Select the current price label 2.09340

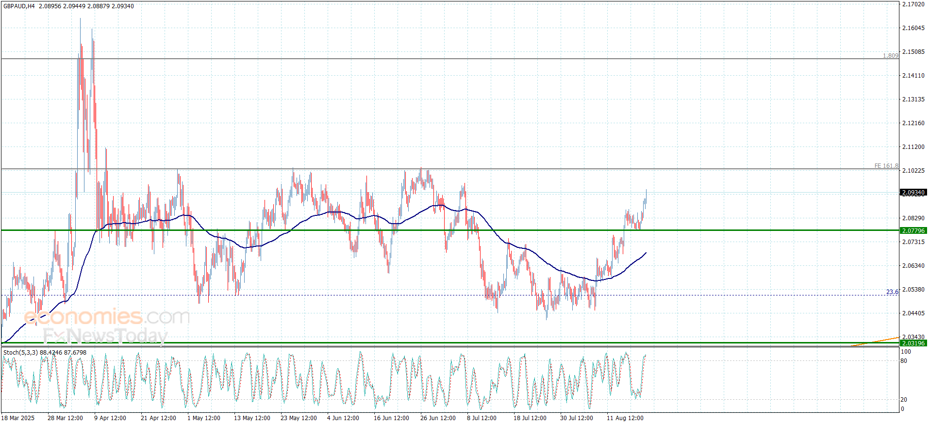[x=913, y=193]
